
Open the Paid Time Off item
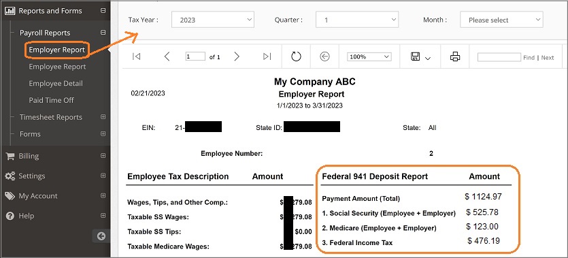[x=51, y=100]
